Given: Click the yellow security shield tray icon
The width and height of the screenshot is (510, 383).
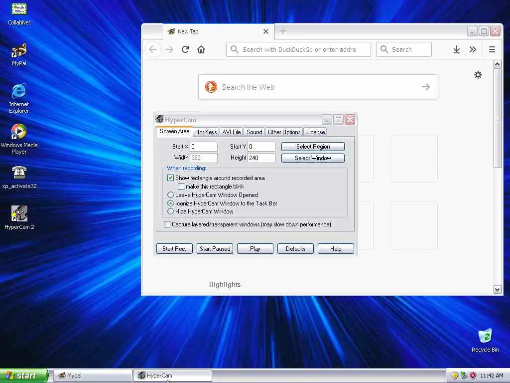Looking at the screenshot, I should tap(455, 376).
